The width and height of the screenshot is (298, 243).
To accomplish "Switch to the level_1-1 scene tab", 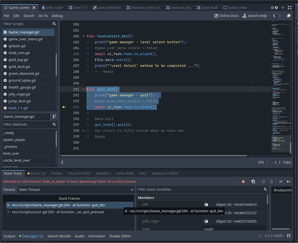I will tap(78, 8).
